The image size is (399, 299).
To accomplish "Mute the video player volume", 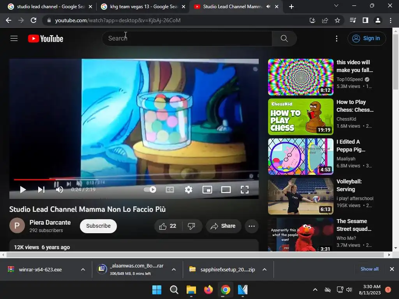I will coord(60,190).
